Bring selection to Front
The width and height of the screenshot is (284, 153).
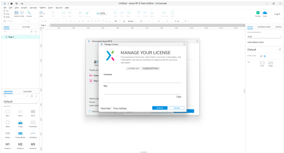64,13
